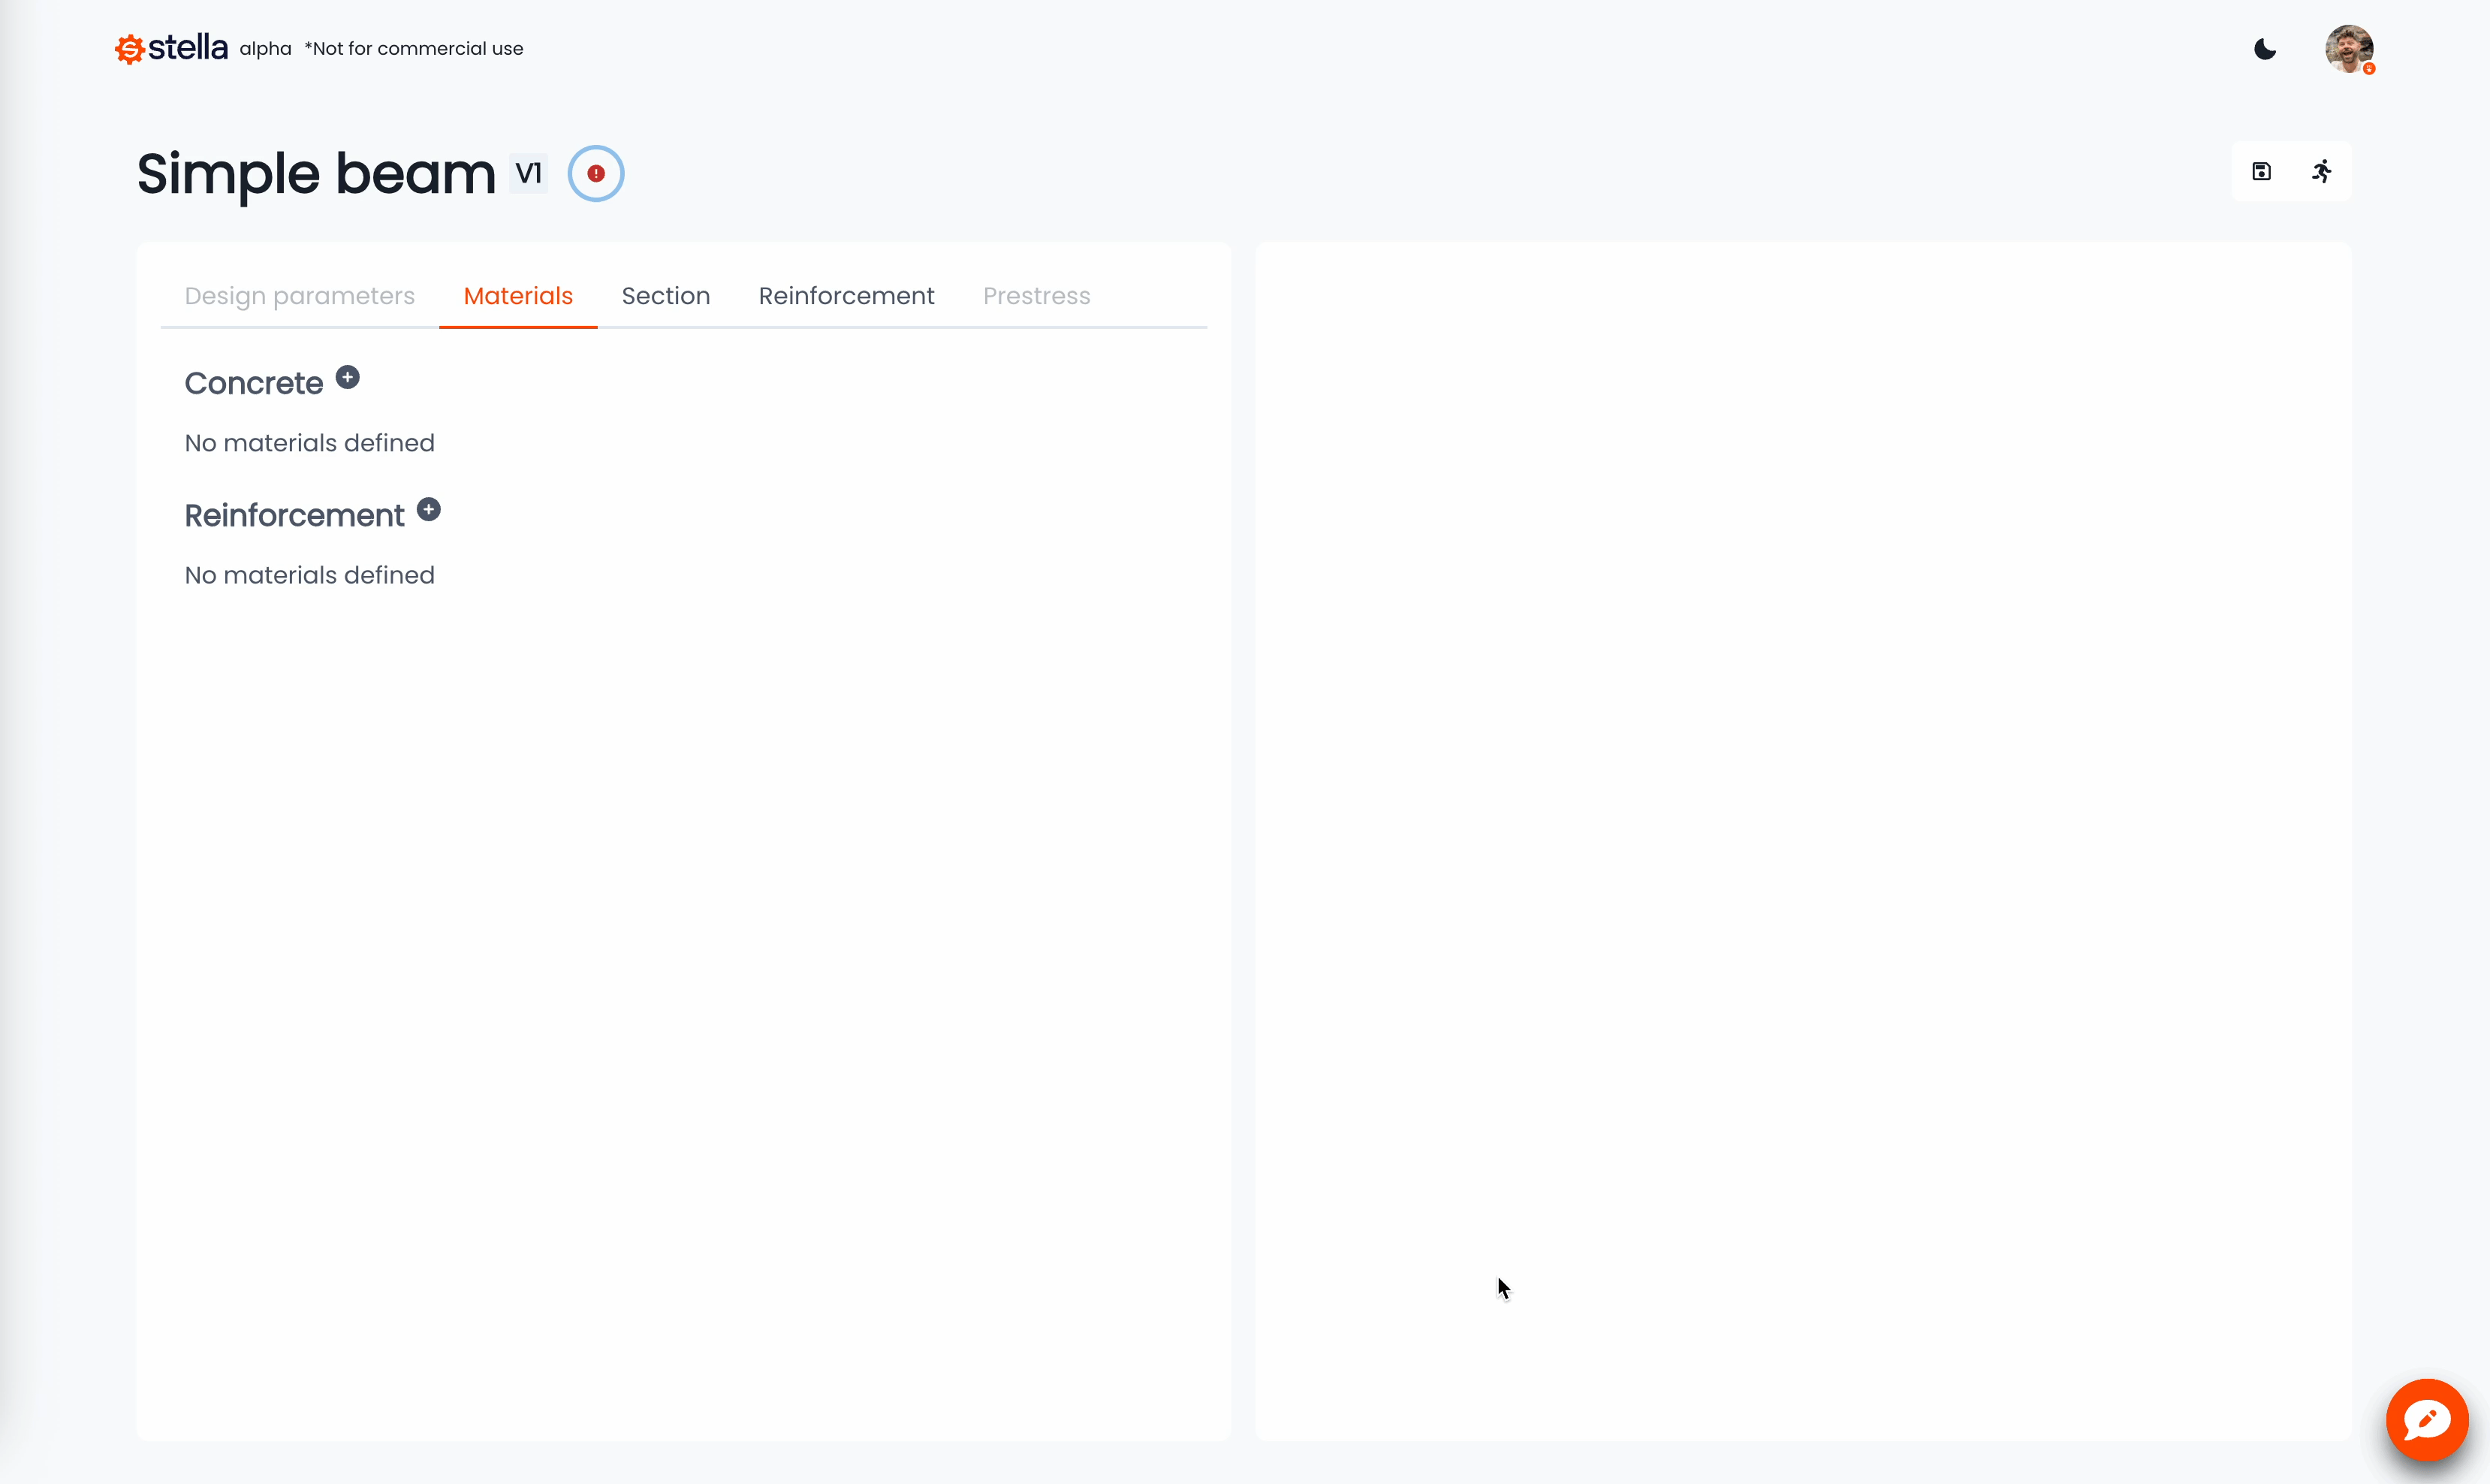This screenshot has height=1484, width=2490.
Task: Select the Prestress tab
Action: pos(1036,295)
